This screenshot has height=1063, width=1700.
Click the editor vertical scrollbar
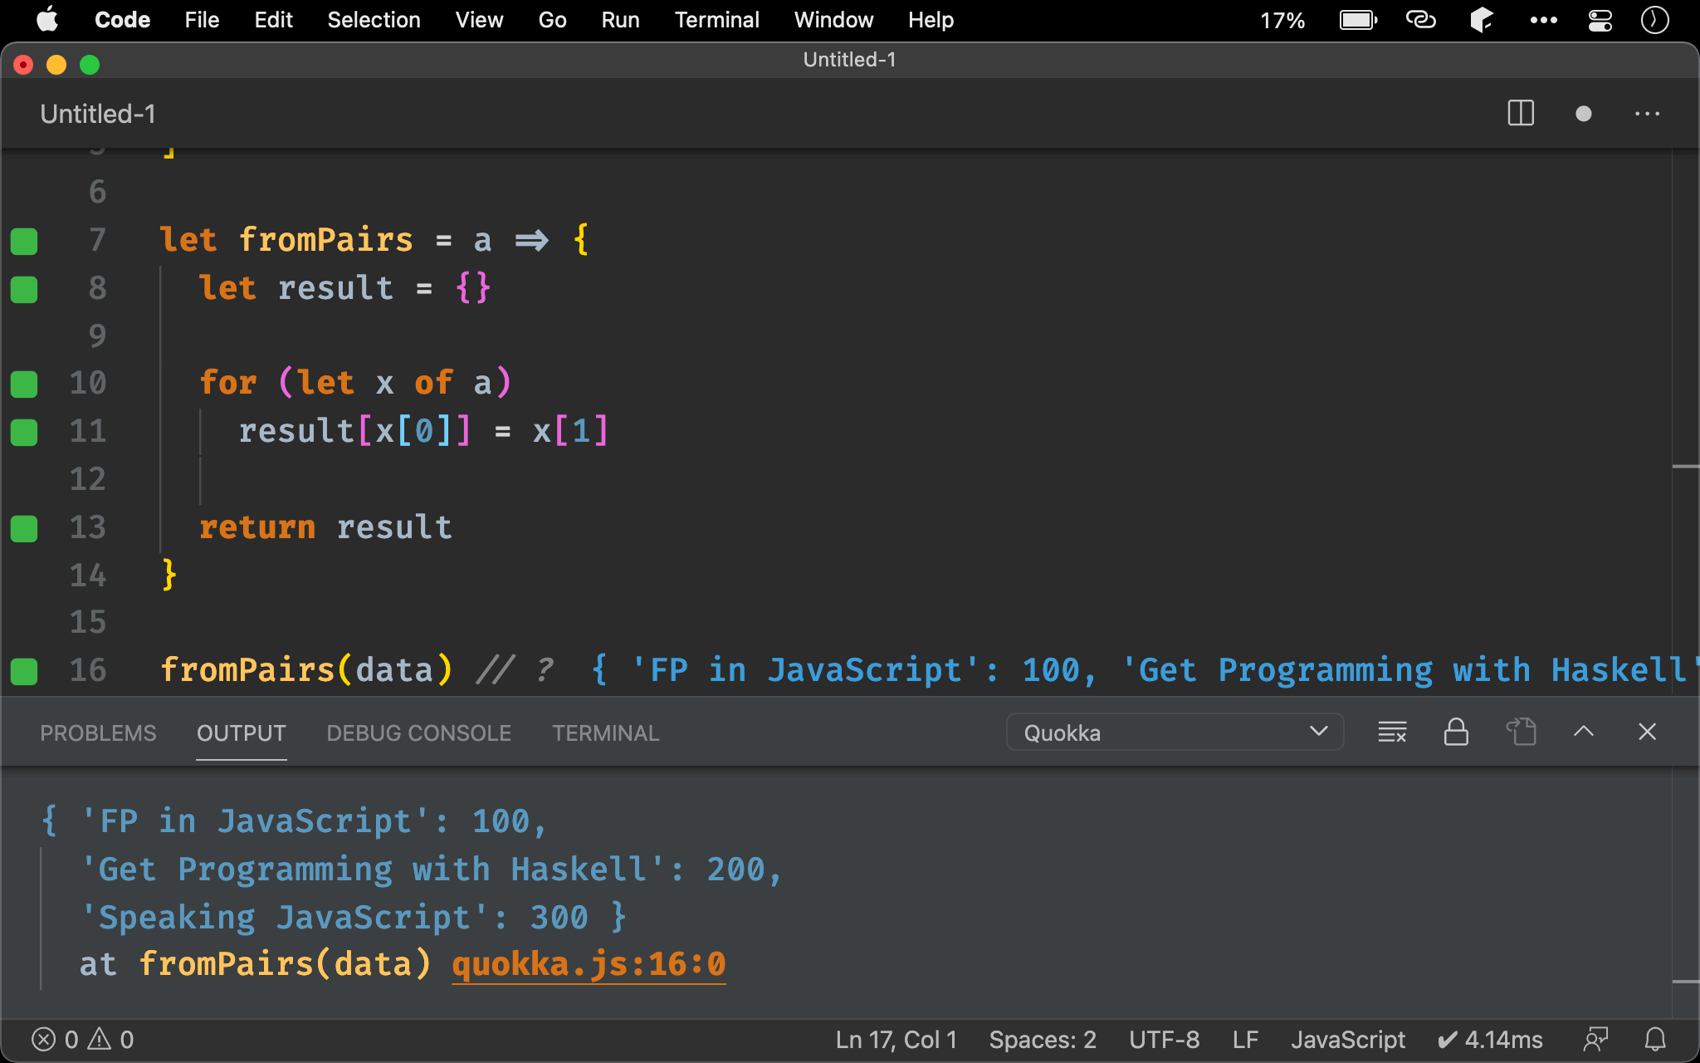1685,422
